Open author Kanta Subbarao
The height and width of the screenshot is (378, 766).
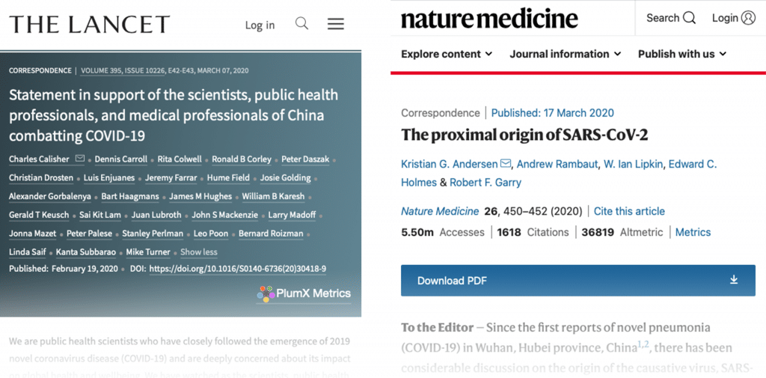pyautogui.click(x=86, y=252)
